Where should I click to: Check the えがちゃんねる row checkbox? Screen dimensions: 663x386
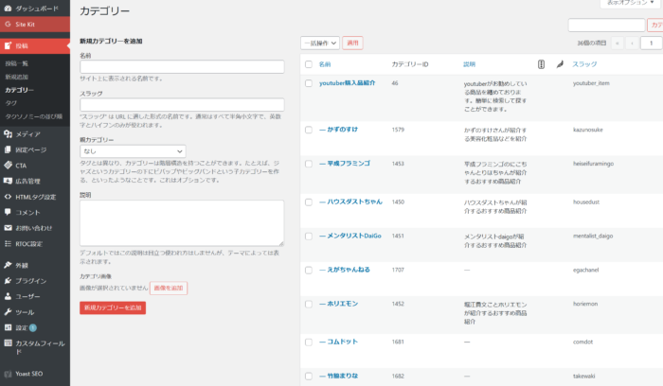(309, 270)
